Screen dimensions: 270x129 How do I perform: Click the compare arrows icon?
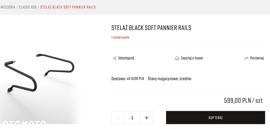coord(246,58)
